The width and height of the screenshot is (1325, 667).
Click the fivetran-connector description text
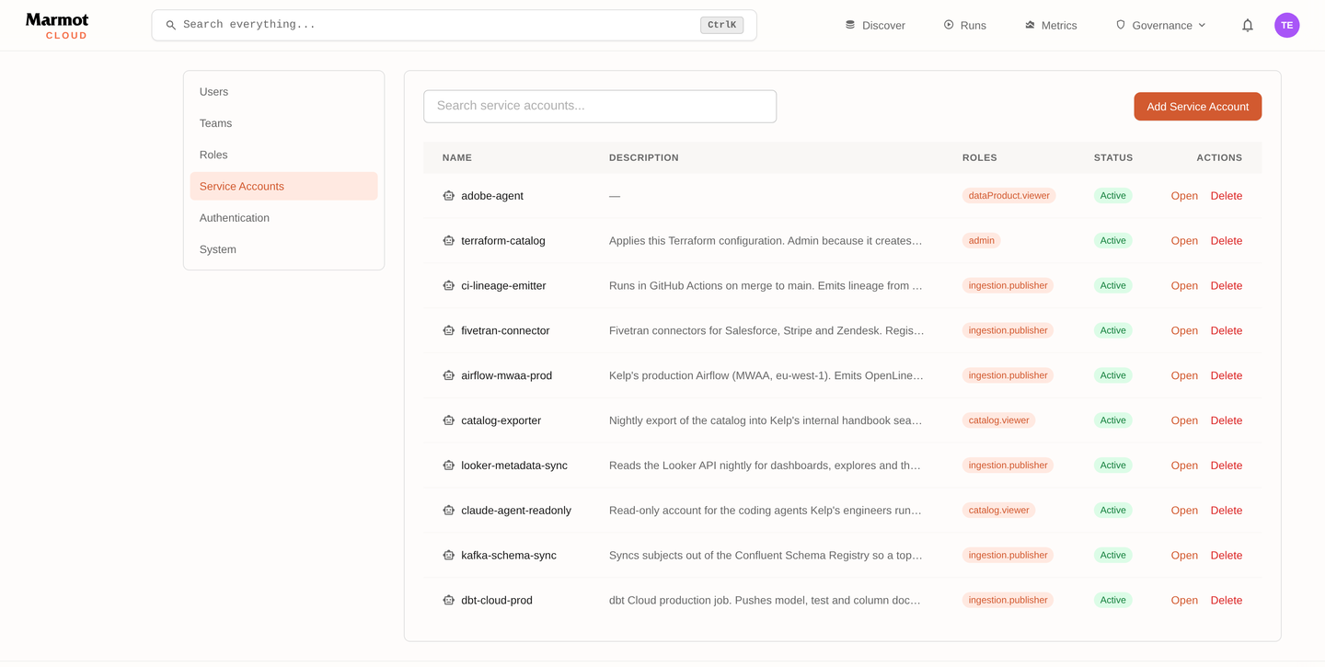pos(766,330)
